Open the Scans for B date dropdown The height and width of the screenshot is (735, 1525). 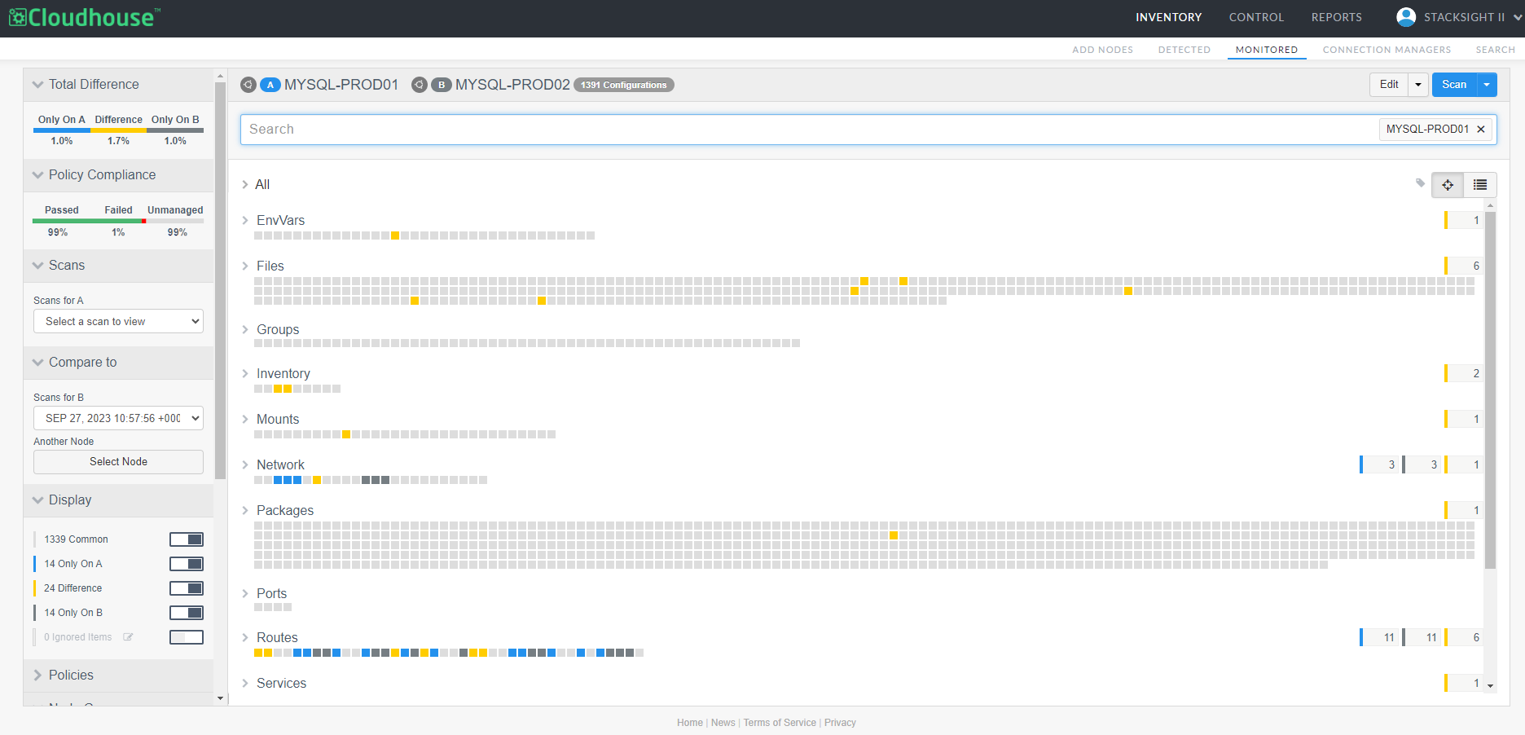[x=118, y=418]
